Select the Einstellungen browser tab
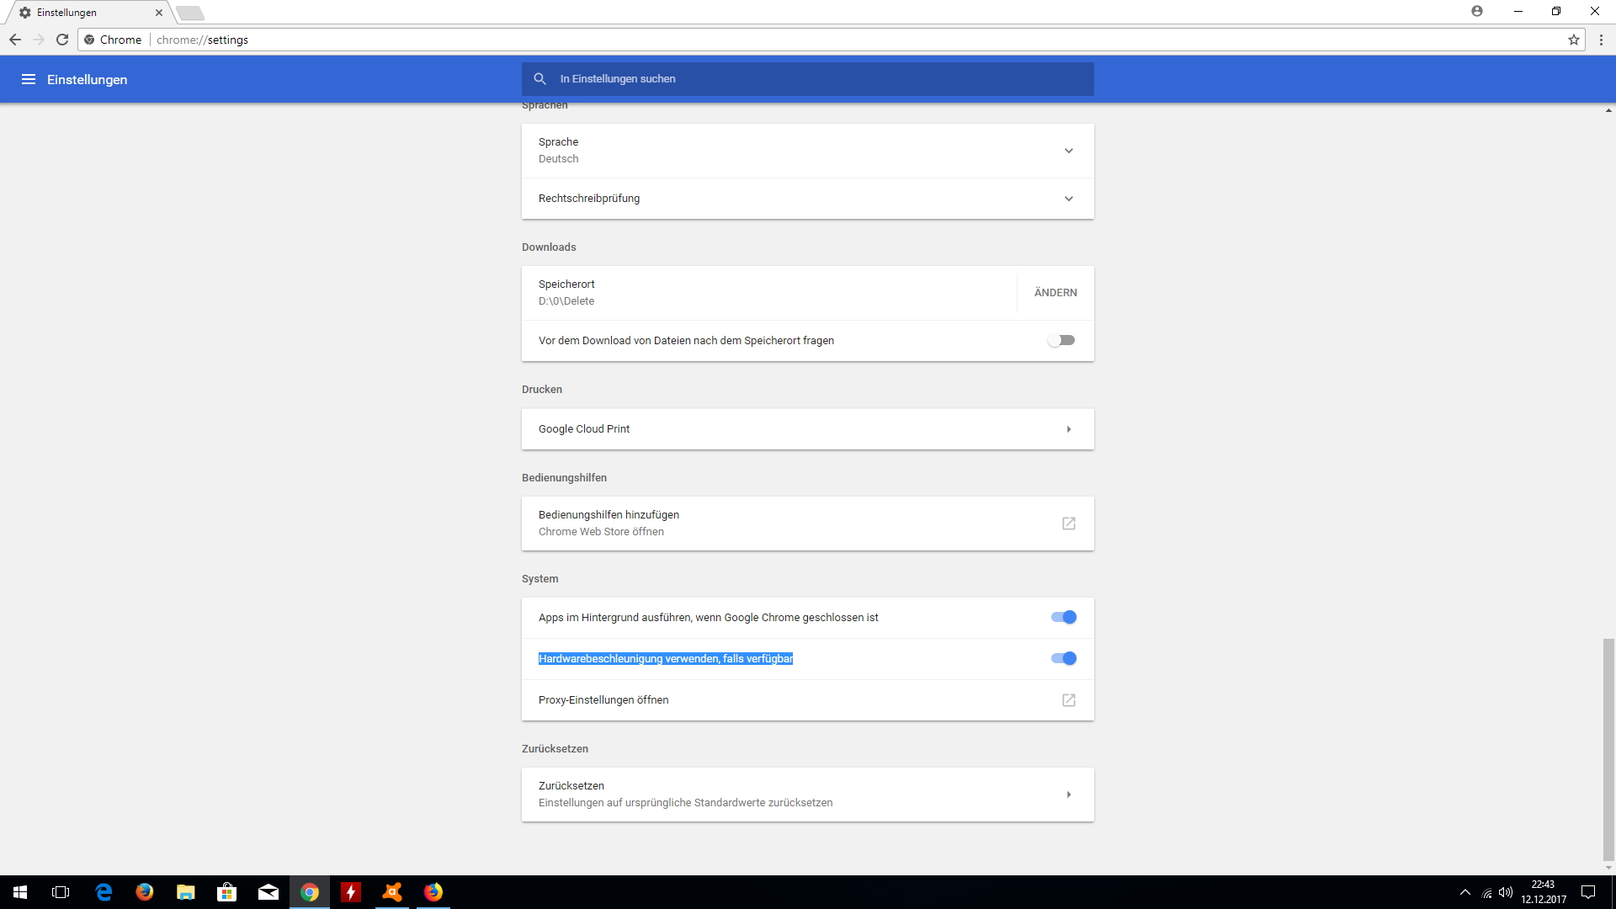The image size is (1616, 909). 84,13
